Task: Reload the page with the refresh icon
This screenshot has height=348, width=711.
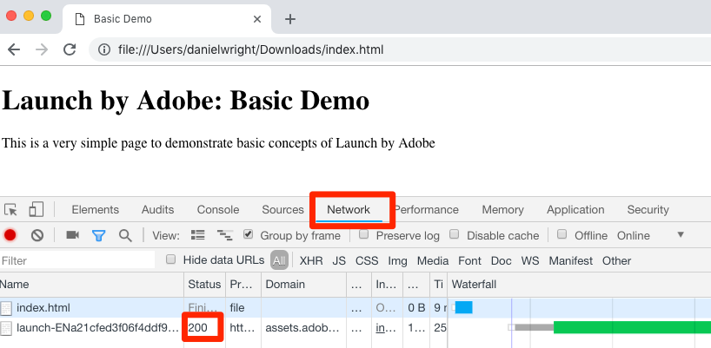Action: tap(70, 49)
